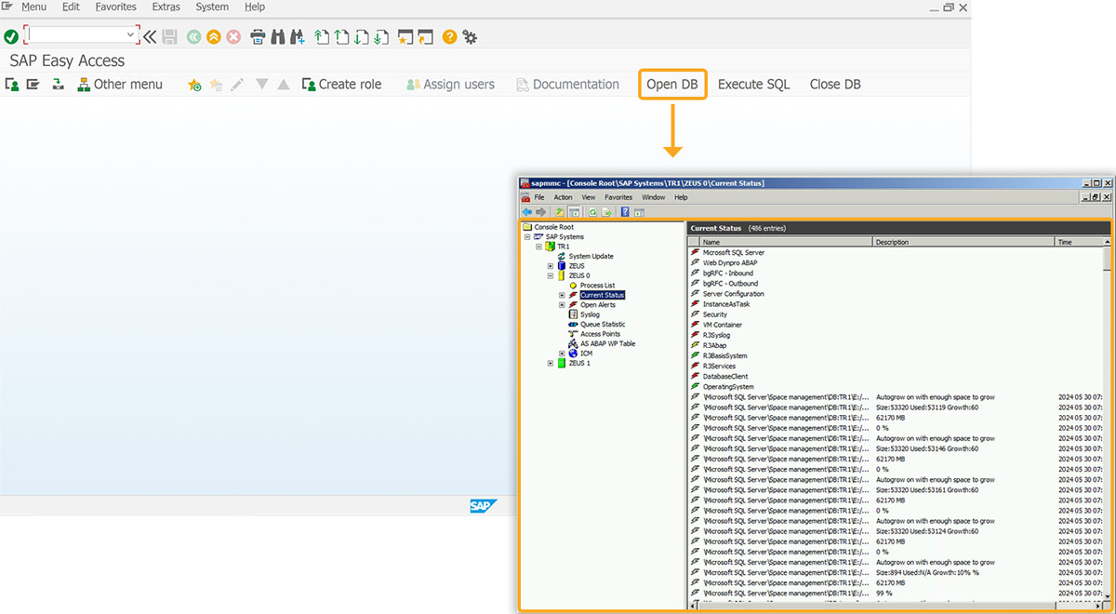Click the red Cancel X icon

point(233,36)
